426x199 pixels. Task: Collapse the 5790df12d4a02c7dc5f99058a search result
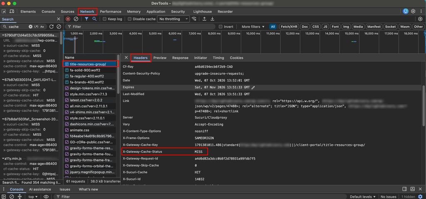click(3, 35)
